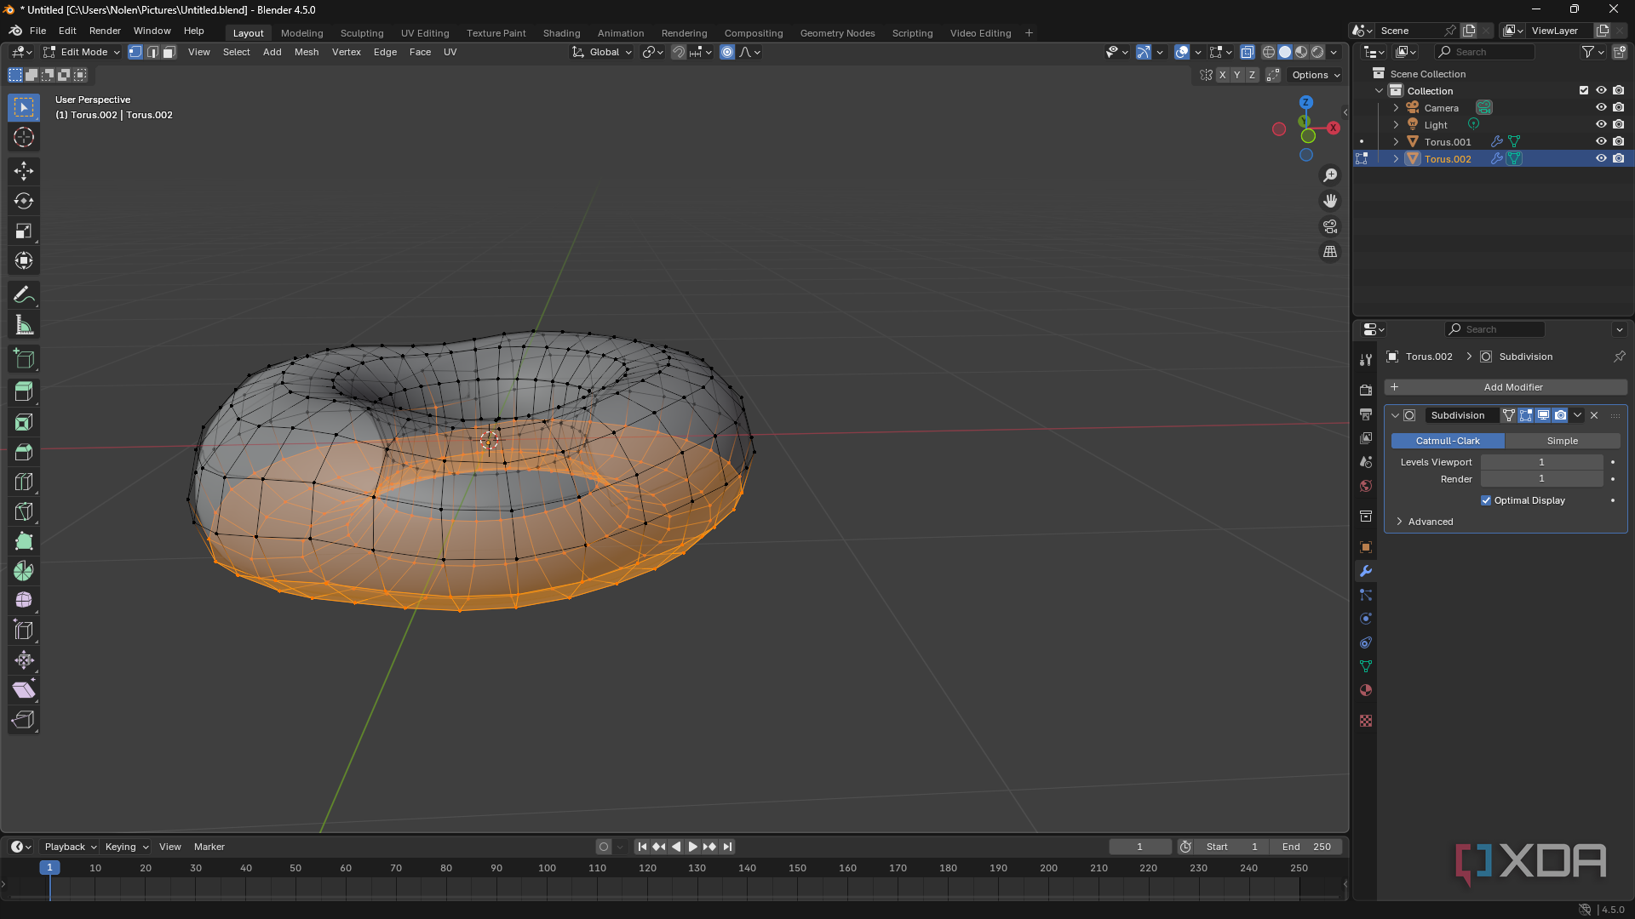Choose the Loop Cut tool
This screenshot has width=1635, height=919.
coord(24,482)
